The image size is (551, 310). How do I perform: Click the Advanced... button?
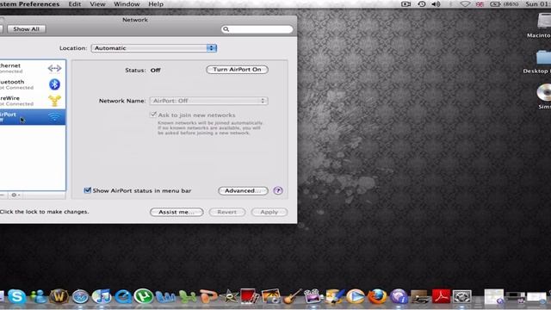click(x=243, y=190)
